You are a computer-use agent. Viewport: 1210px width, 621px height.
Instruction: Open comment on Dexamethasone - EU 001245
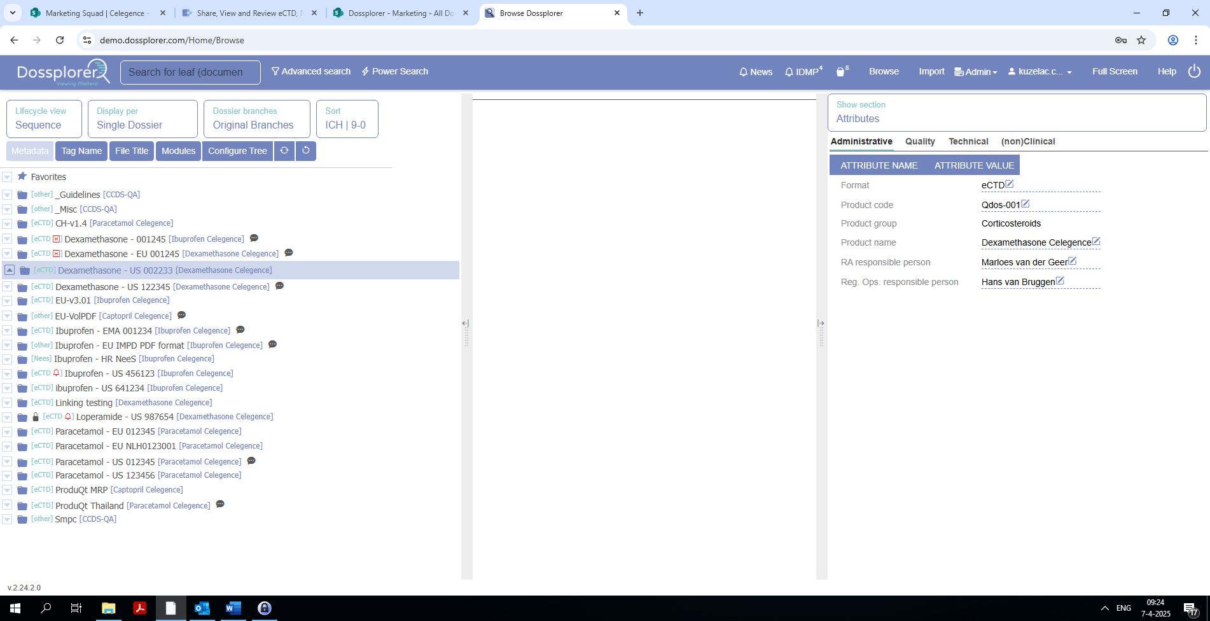pyautogui.click(x=288, y=253)
